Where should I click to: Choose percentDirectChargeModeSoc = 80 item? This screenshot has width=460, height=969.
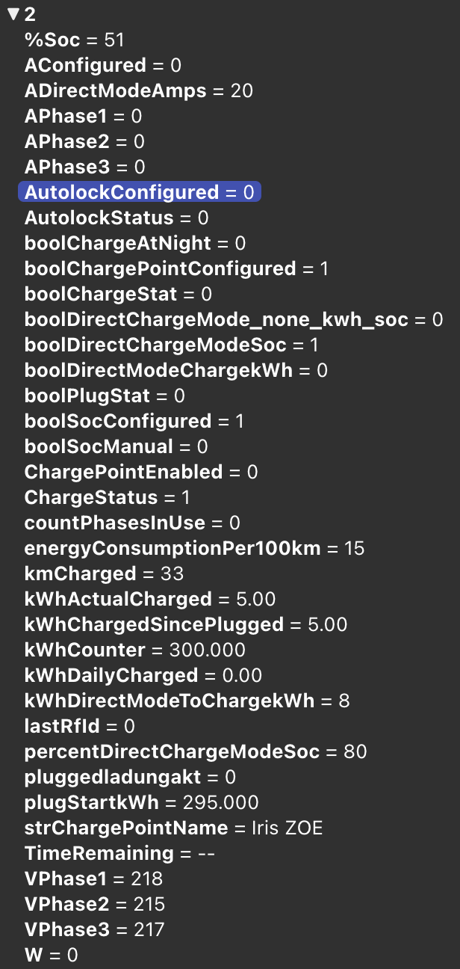(x=195, y=752)
